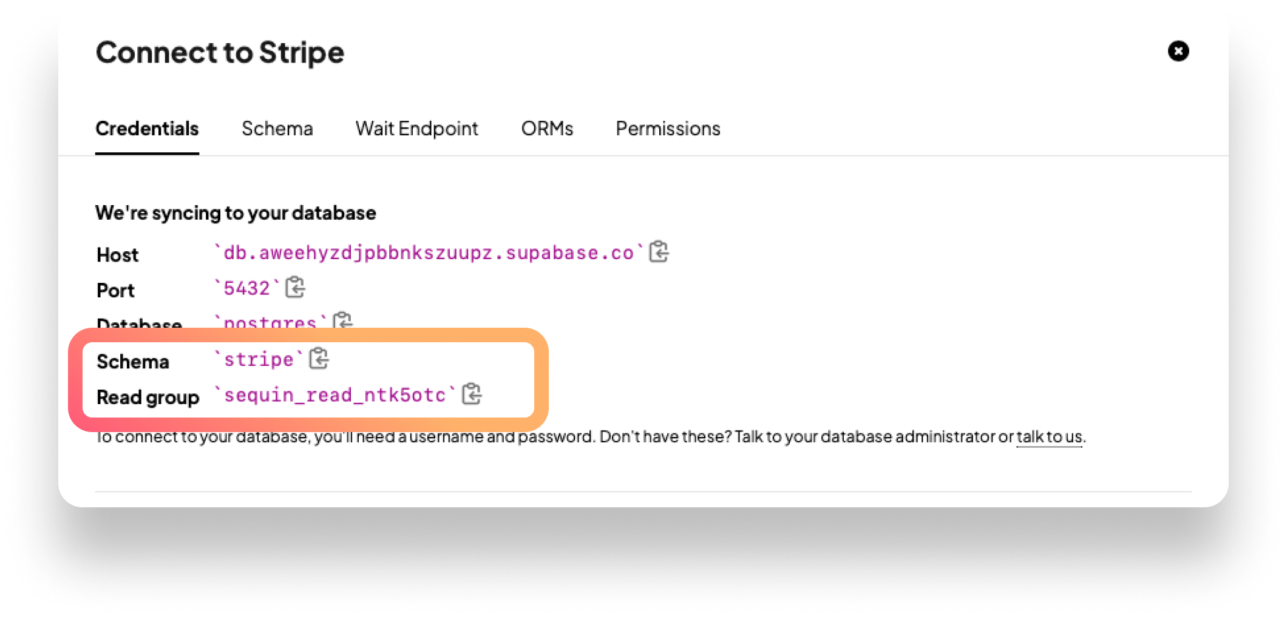This screenshot has width=1287, height=619.
Task: Click the schema value stripe
Action: click(259, 359)
